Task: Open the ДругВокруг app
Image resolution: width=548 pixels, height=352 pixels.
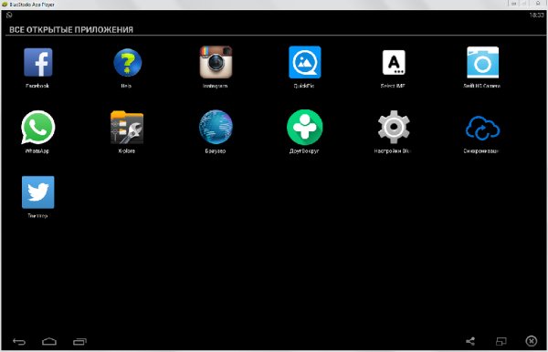Action: click(305, 127)
